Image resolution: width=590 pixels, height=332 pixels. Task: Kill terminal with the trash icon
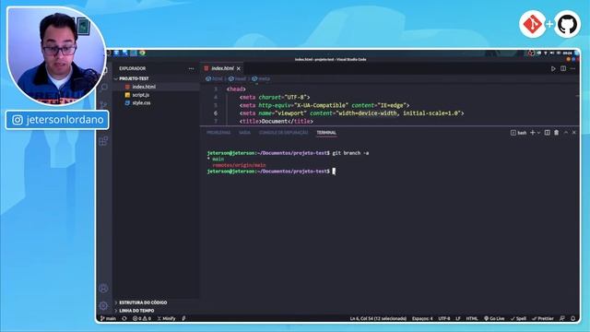[557, 133]
